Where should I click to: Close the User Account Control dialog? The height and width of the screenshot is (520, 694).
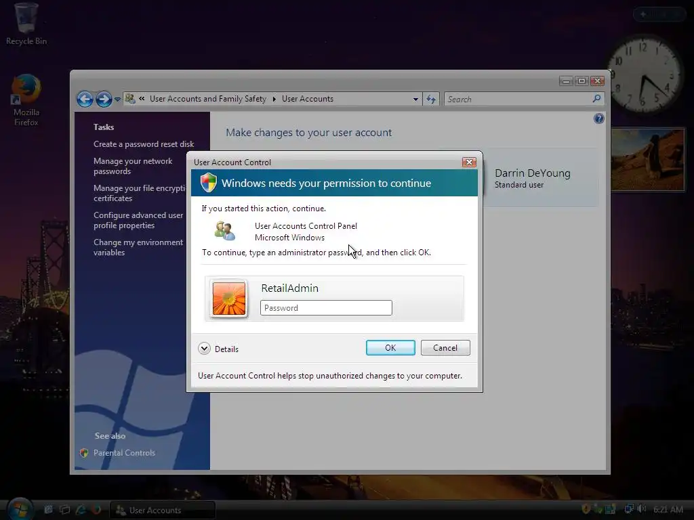click(469, 162)
